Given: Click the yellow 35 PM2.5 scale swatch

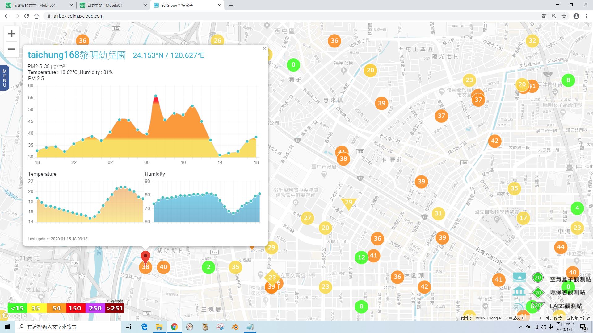Looking at the screenshot, I should coord(37,308).
